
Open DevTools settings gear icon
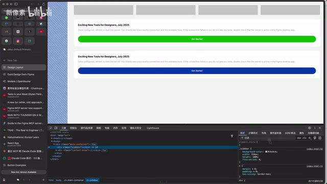310,128
